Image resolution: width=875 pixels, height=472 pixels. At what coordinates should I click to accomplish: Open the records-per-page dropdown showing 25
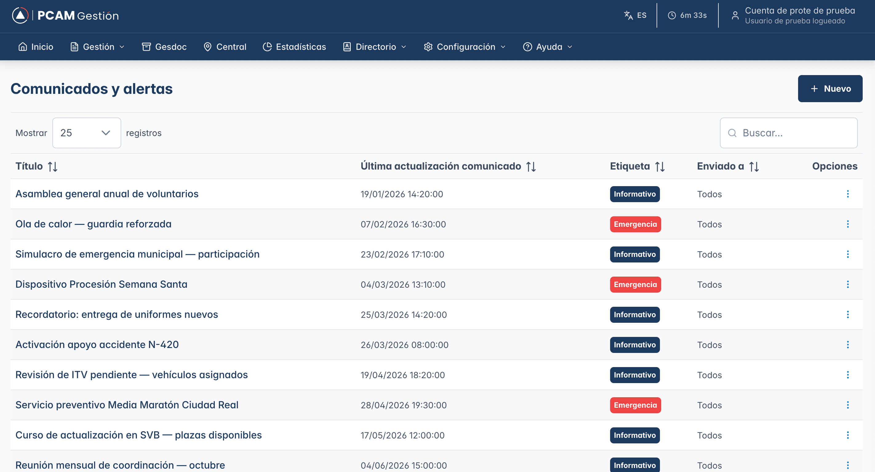click(x=87, y=133)
